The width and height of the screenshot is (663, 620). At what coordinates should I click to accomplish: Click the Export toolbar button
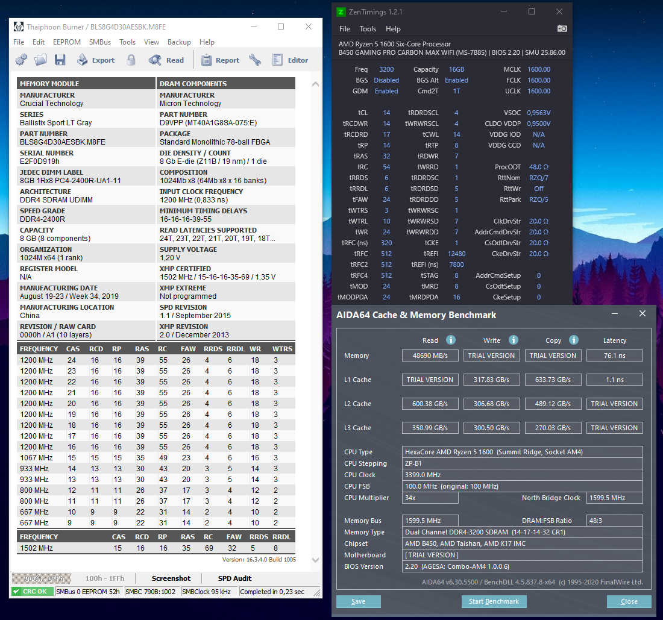96,60
